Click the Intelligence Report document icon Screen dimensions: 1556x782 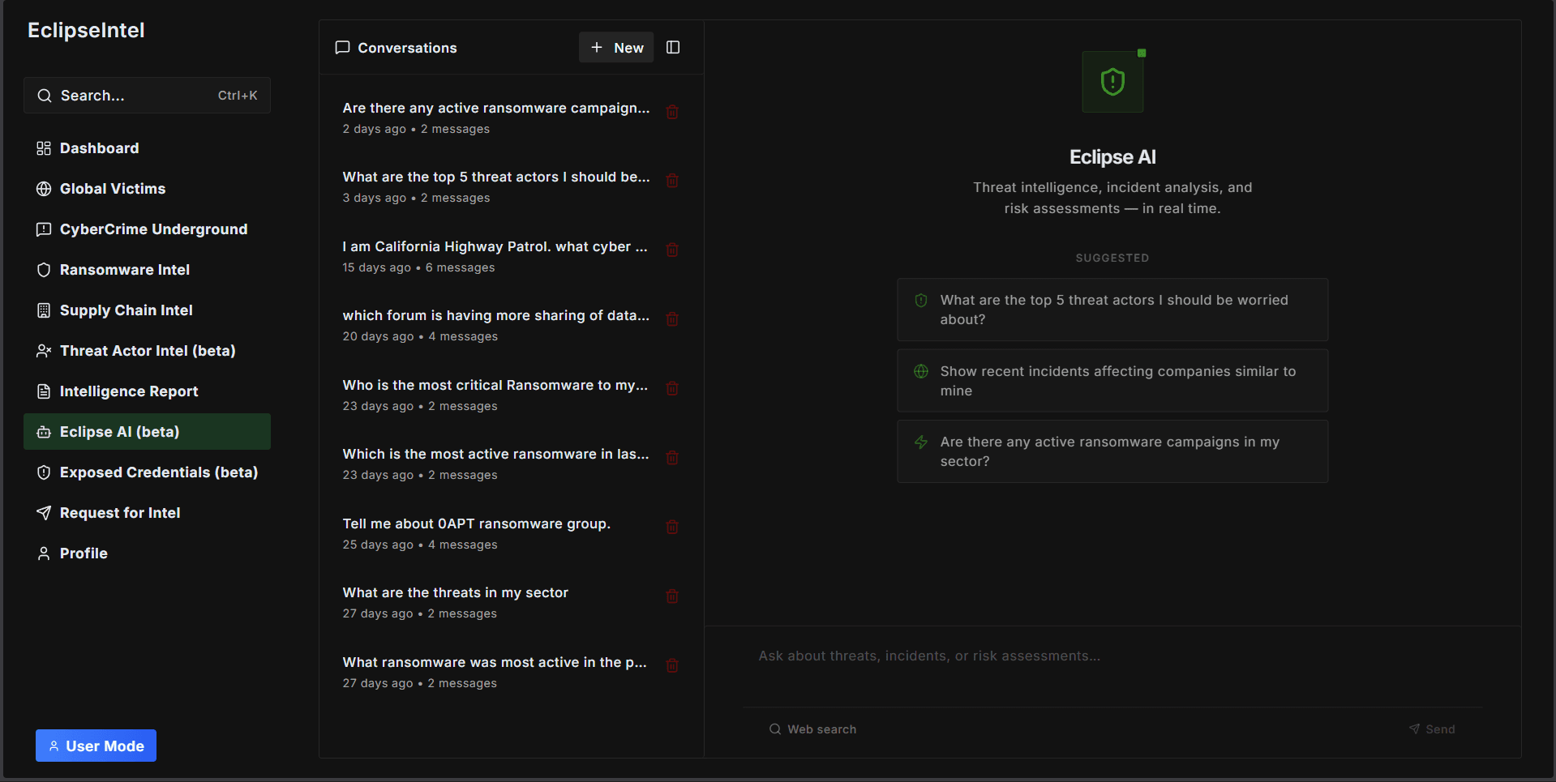pyautogui.click(x=44, y=391)
